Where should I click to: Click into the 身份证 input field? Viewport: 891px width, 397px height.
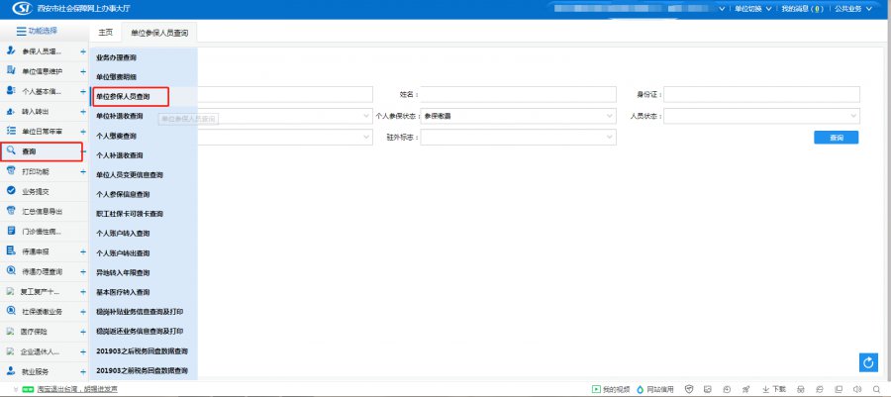(761, 94)
